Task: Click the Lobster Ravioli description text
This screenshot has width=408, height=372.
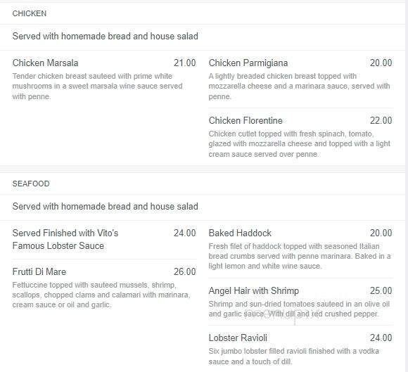Action: [294, 357]
